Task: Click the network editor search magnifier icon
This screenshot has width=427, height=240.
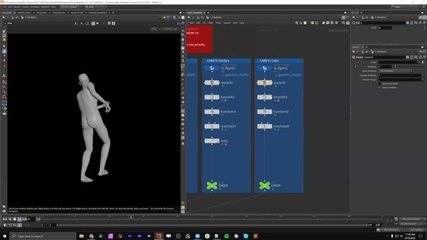Action: (x=344, y=23)
